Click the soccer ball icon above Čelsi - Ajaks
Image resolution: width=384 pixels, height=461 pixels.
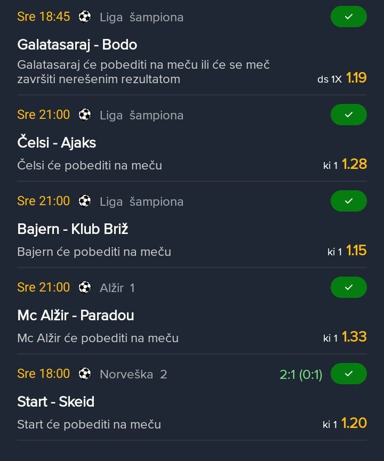85,115
